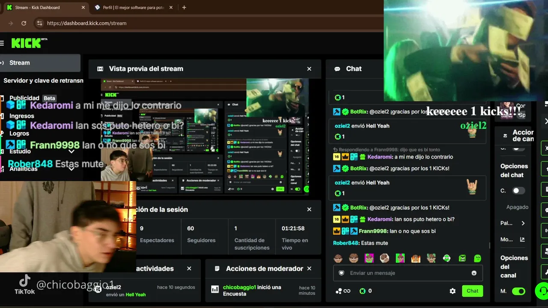Close the Stream - Kick Dashboard tab
Screen dimensions: 548x308
point(83,7)
